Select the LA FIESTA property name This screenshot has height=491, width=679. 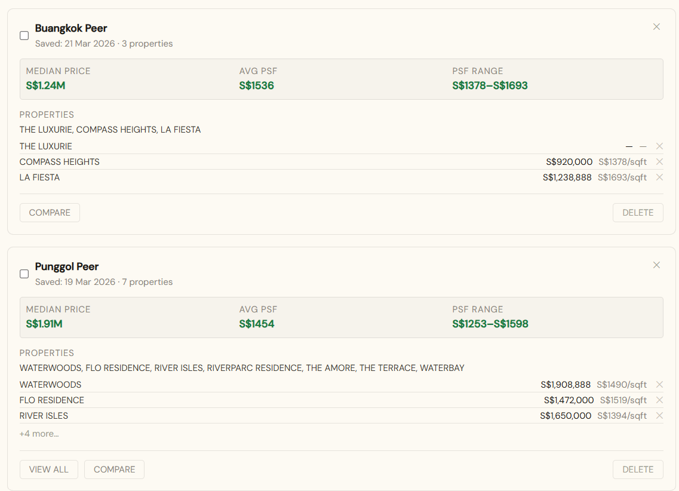(39, 177)
